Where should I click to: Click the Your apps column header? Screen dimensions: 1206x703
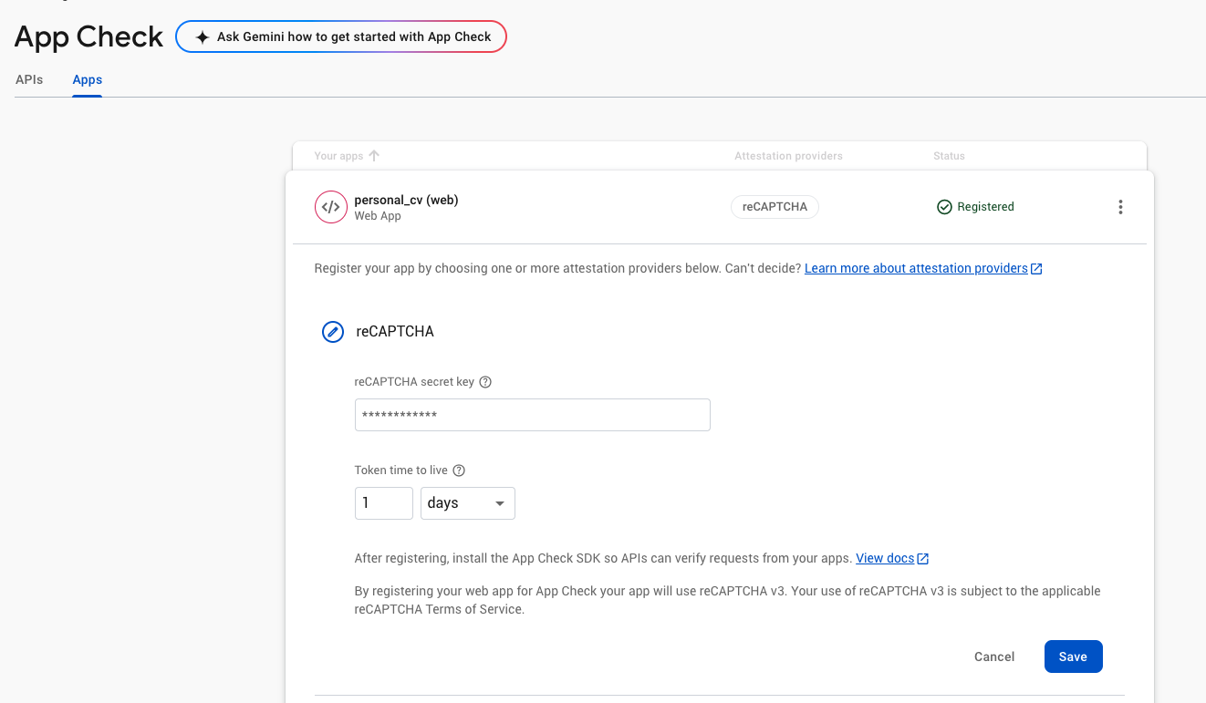tap(338, 156)
